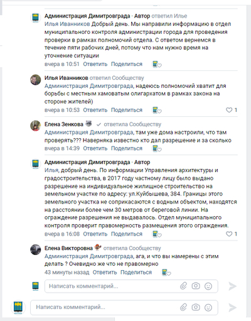
Task: Open the Илья Иванников profile name link
Action: point(67,78)
